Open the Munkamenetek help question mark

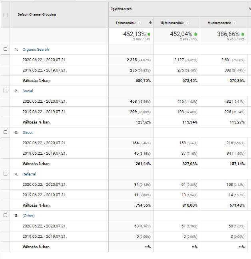(234, 23)
